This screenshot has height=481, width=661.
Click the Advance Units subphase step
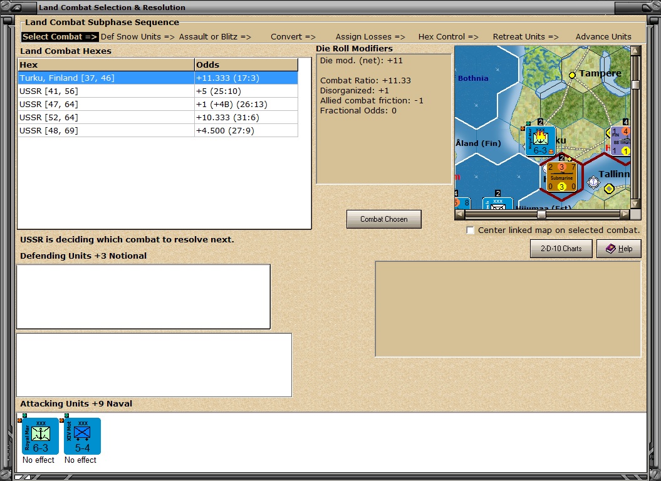pos(603,37)
